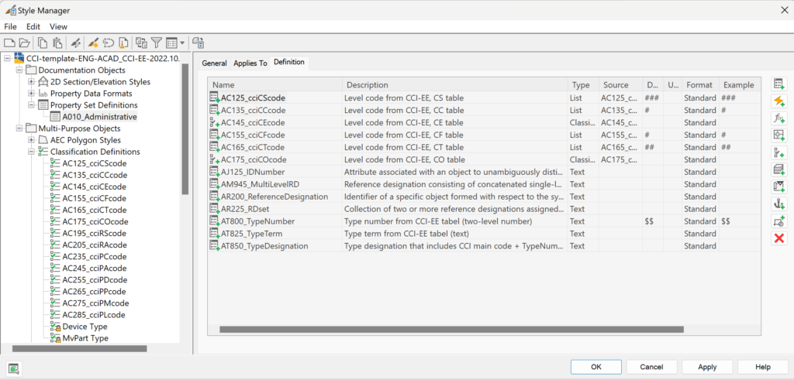Select the Definition tab

click(x=289, y=62)
